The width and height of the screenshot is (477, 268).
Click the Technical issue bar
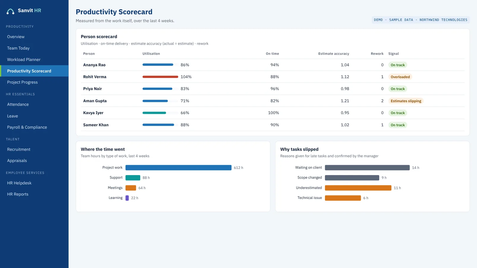(343, 198)
